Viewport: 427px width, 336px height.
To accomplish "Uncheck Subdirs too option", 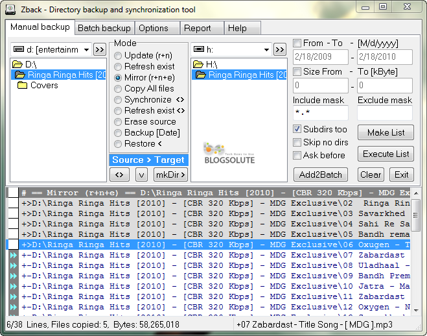I will (297, 129).
